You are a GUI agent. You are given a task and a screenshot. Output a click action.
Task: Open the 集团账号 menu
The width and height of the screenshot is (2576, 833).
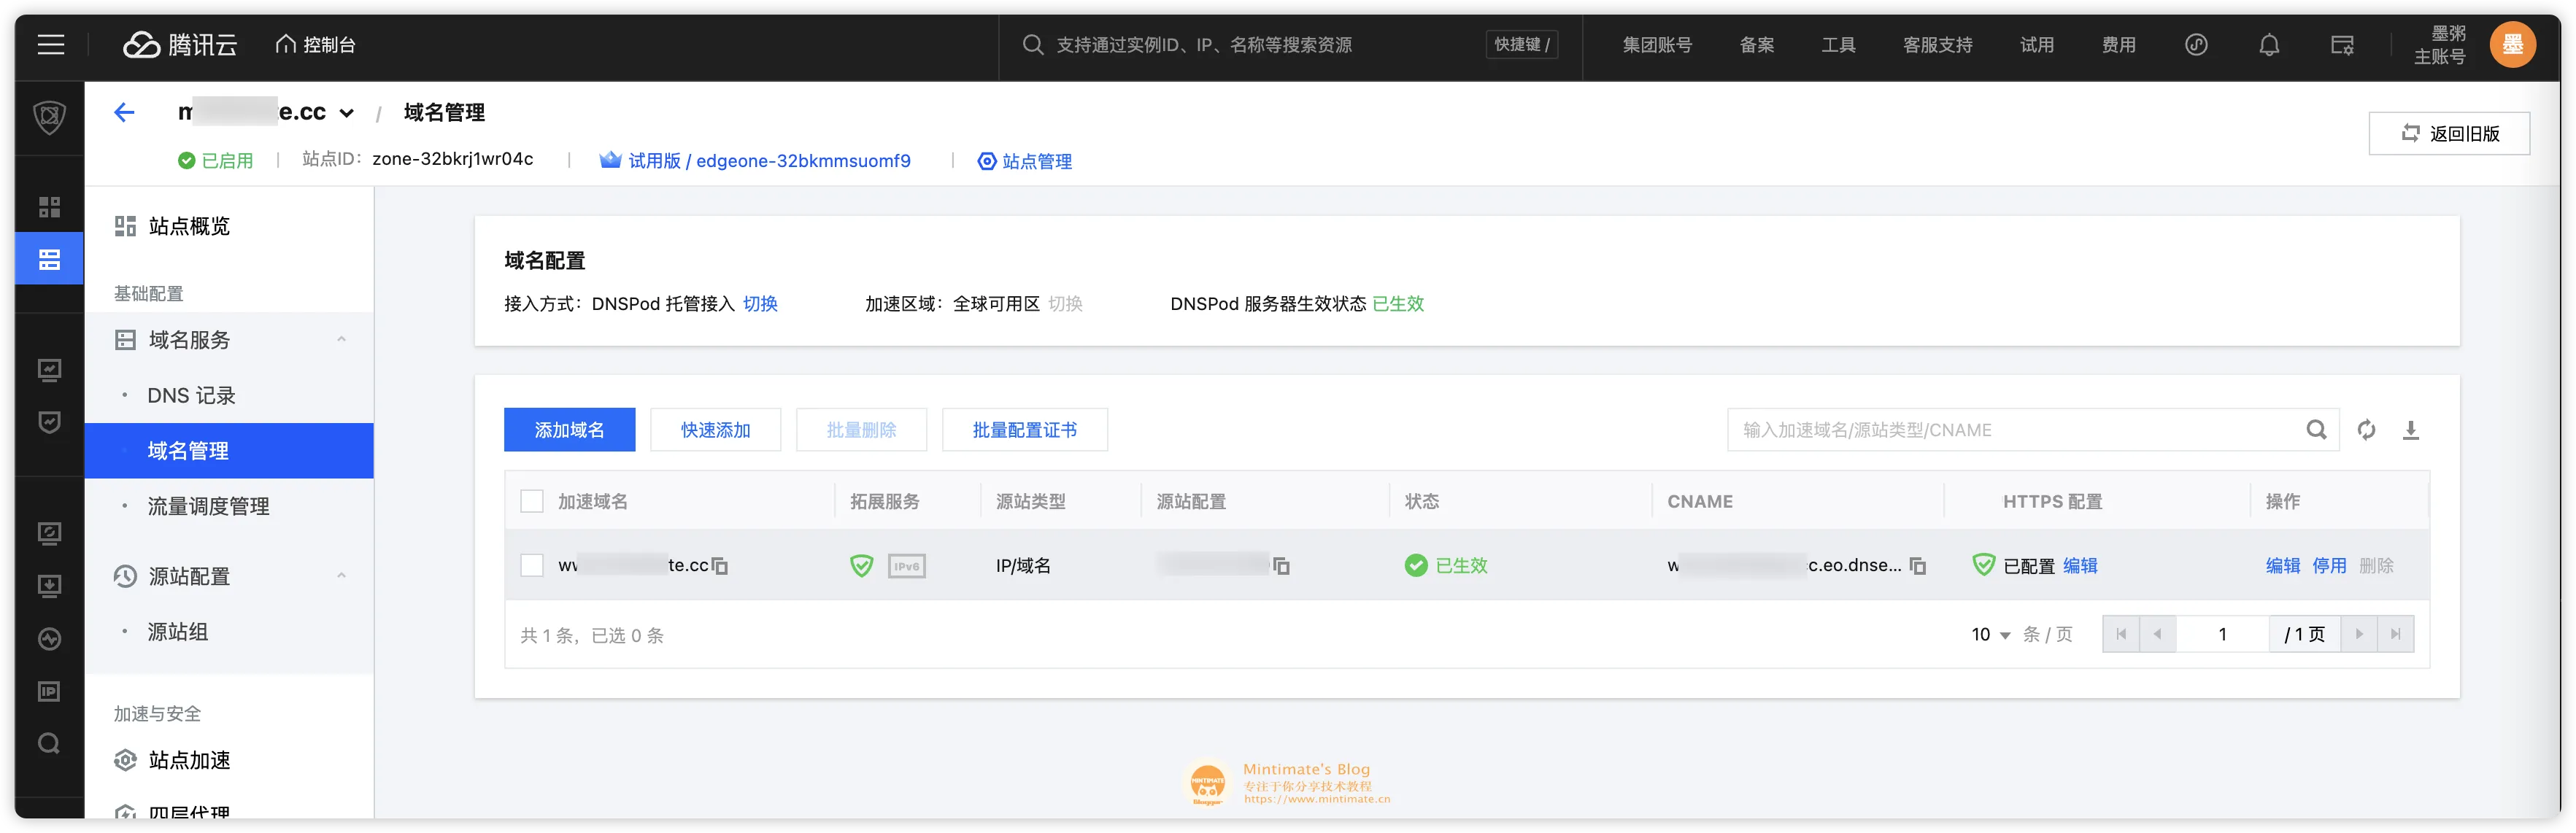(1656, 44)
